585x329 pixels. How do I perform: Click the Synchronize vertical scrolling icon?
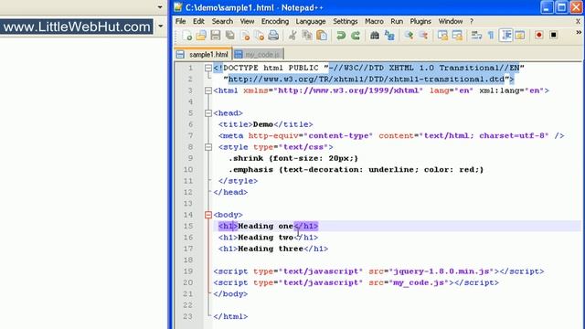pos(442,36)
